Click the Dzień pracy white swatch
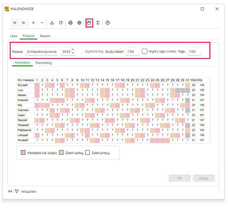The image size is (228, 210). [87, 153]
